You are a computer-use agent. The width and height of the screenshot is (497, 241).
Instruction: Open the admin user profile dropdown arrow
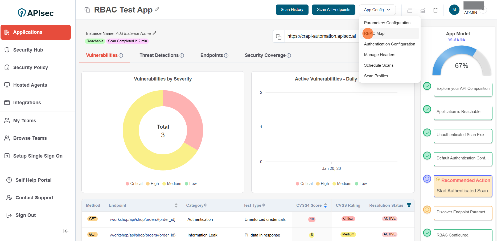[483, 10]
